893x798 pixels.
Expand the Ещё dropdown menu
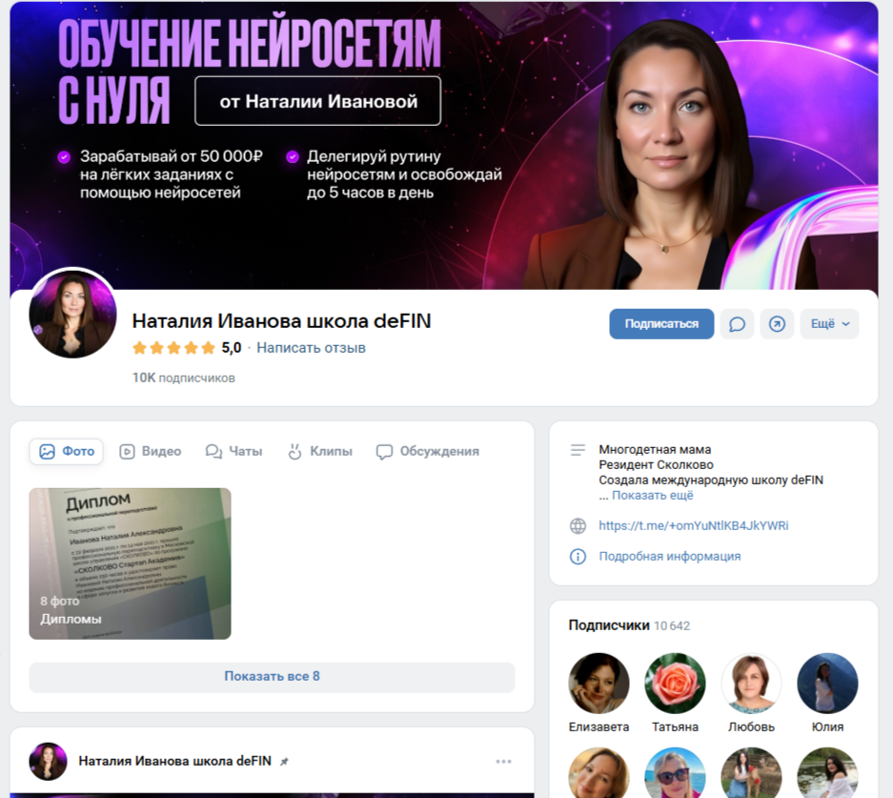click(829, 324)
